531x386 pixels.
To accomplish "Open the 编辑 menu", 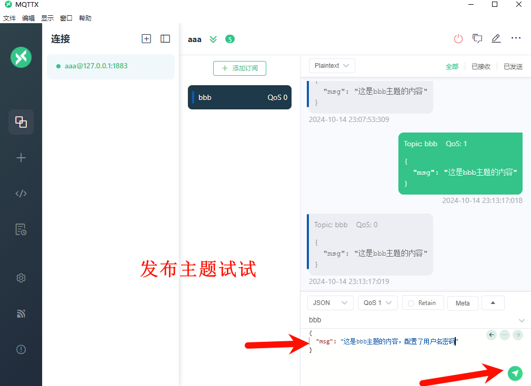I will (x=28, y=18).
